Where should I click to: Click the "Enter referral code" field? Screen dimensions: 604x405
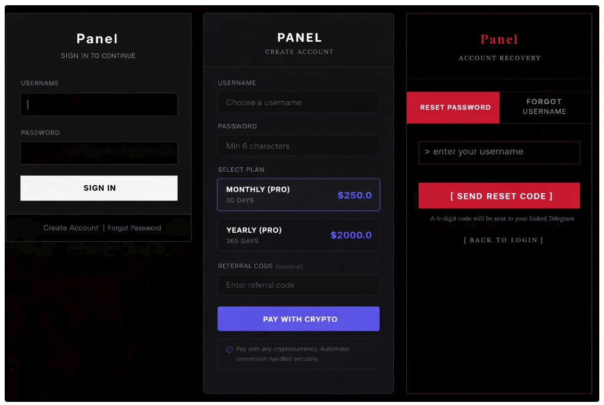click(x=298, y=285)
